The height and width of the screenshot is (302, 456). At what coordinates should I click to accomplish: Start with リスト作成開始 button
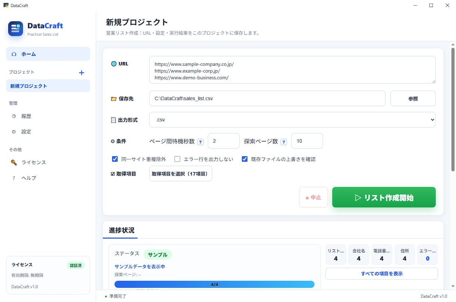coord(384,197)
